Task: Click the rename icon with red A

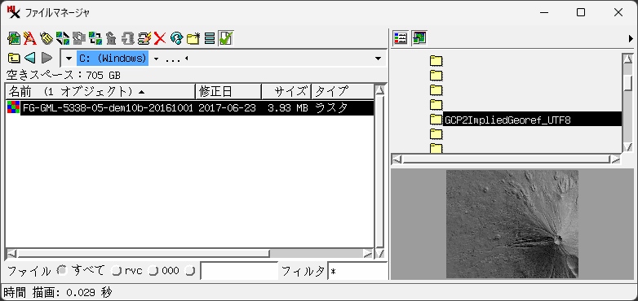Action: (x=29, y=38)
